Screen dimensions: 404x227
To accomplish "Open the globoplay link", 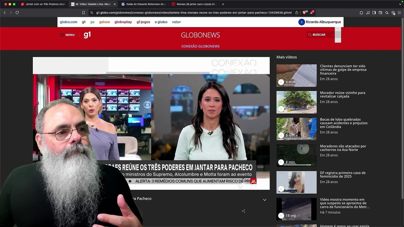I will point(123,22).
